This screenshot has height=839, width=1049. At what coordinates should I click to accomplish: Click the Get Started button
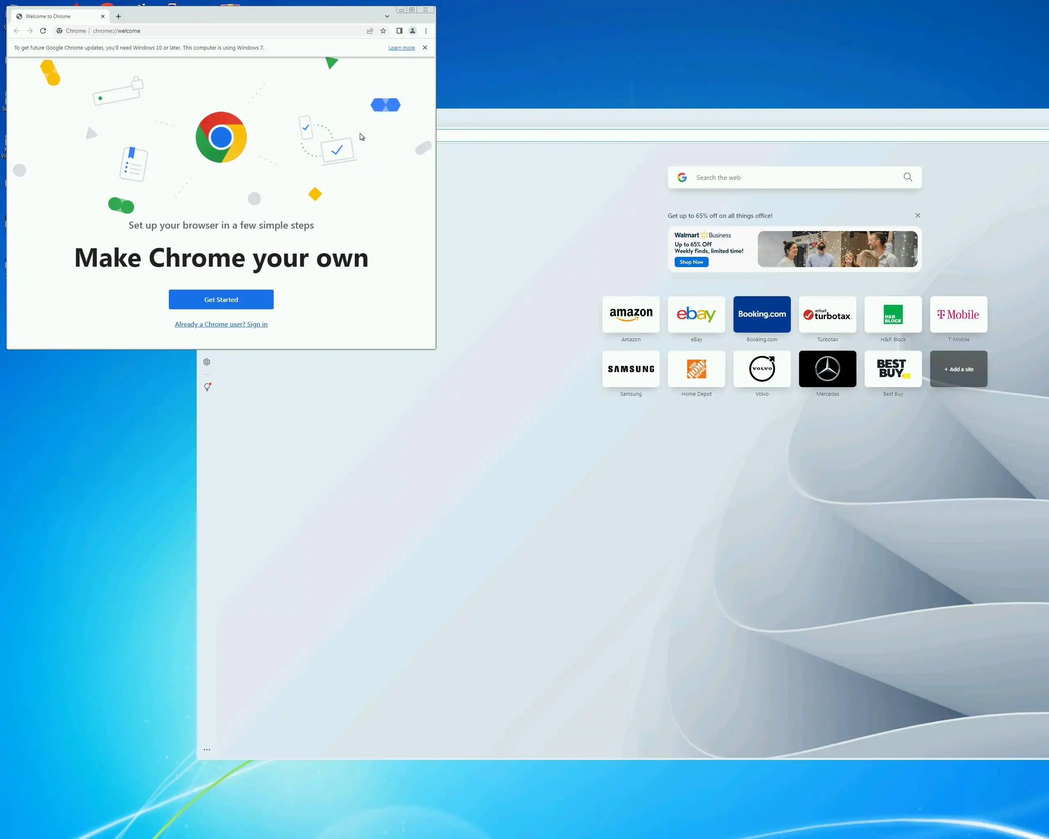coord(221,299)
